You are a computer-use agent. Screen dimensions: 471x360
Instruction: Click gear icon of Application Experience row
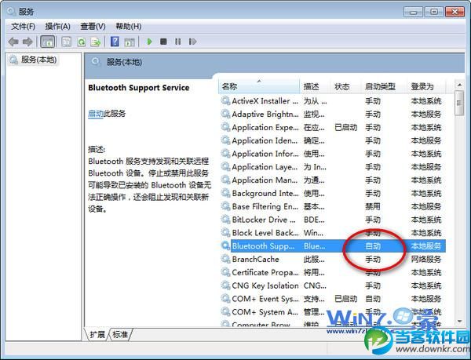tap(225, 127)
